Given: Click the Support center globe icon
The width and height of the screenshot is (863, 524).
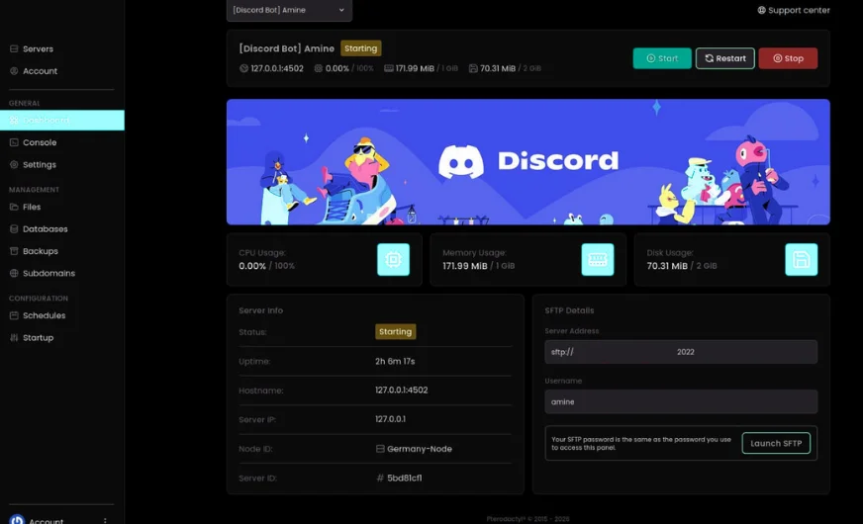Looking at the screenshot, I should [761, 10].
